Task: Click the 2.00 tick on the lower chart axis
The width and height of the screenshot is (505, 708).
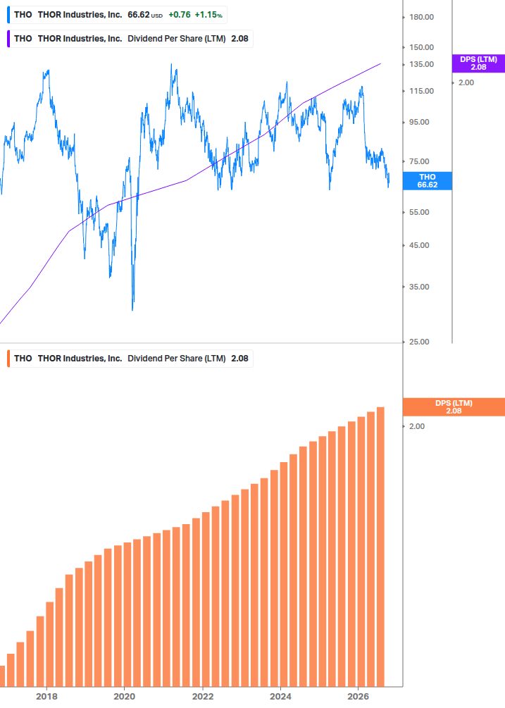Action: (417, 426)
